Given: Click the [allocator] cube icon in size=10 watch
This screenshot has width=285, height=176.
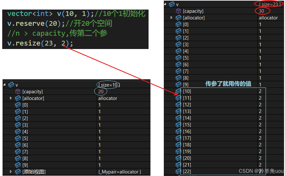Looking at the screenshot, I should [18, 98].
